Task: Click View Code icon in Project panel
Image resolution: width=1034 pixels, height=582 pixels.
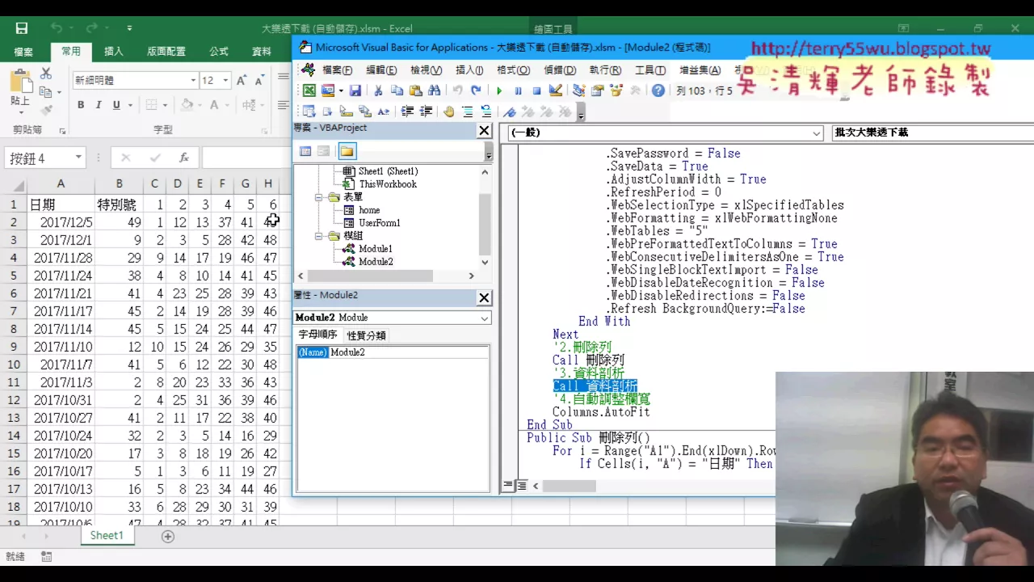Action: (x=305, y=151)
